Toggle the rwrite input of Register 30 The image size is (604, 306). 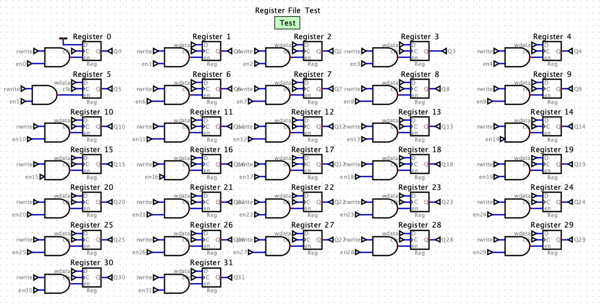pos(36,277)
